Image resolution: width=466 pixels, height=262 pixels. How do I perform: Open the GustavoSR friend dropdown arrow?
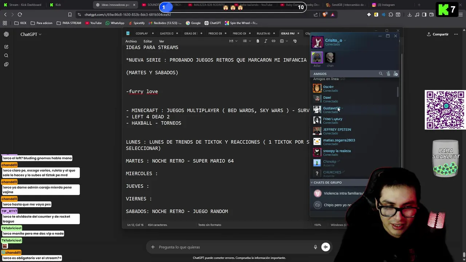click(x=343, y=108)
